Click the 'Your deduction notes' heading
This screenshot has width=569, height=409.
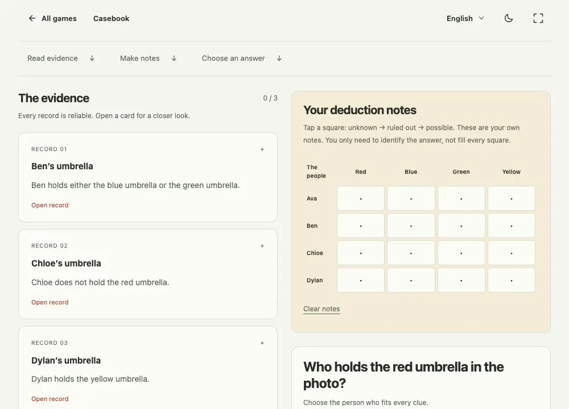coord(360,110)
